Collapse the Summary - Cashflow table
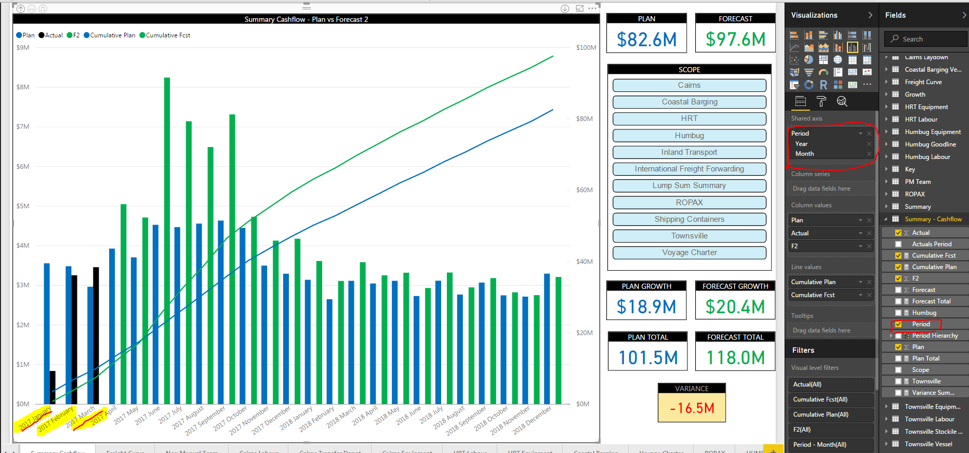The height and width of the screenshot is (453, 969). click(886, 219)
